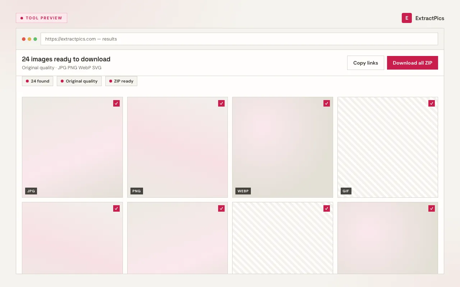Viewport: 460px width, 287px height.
Task: Click the "ExtractPics" brand name text
Action: (x=430, y=18)
